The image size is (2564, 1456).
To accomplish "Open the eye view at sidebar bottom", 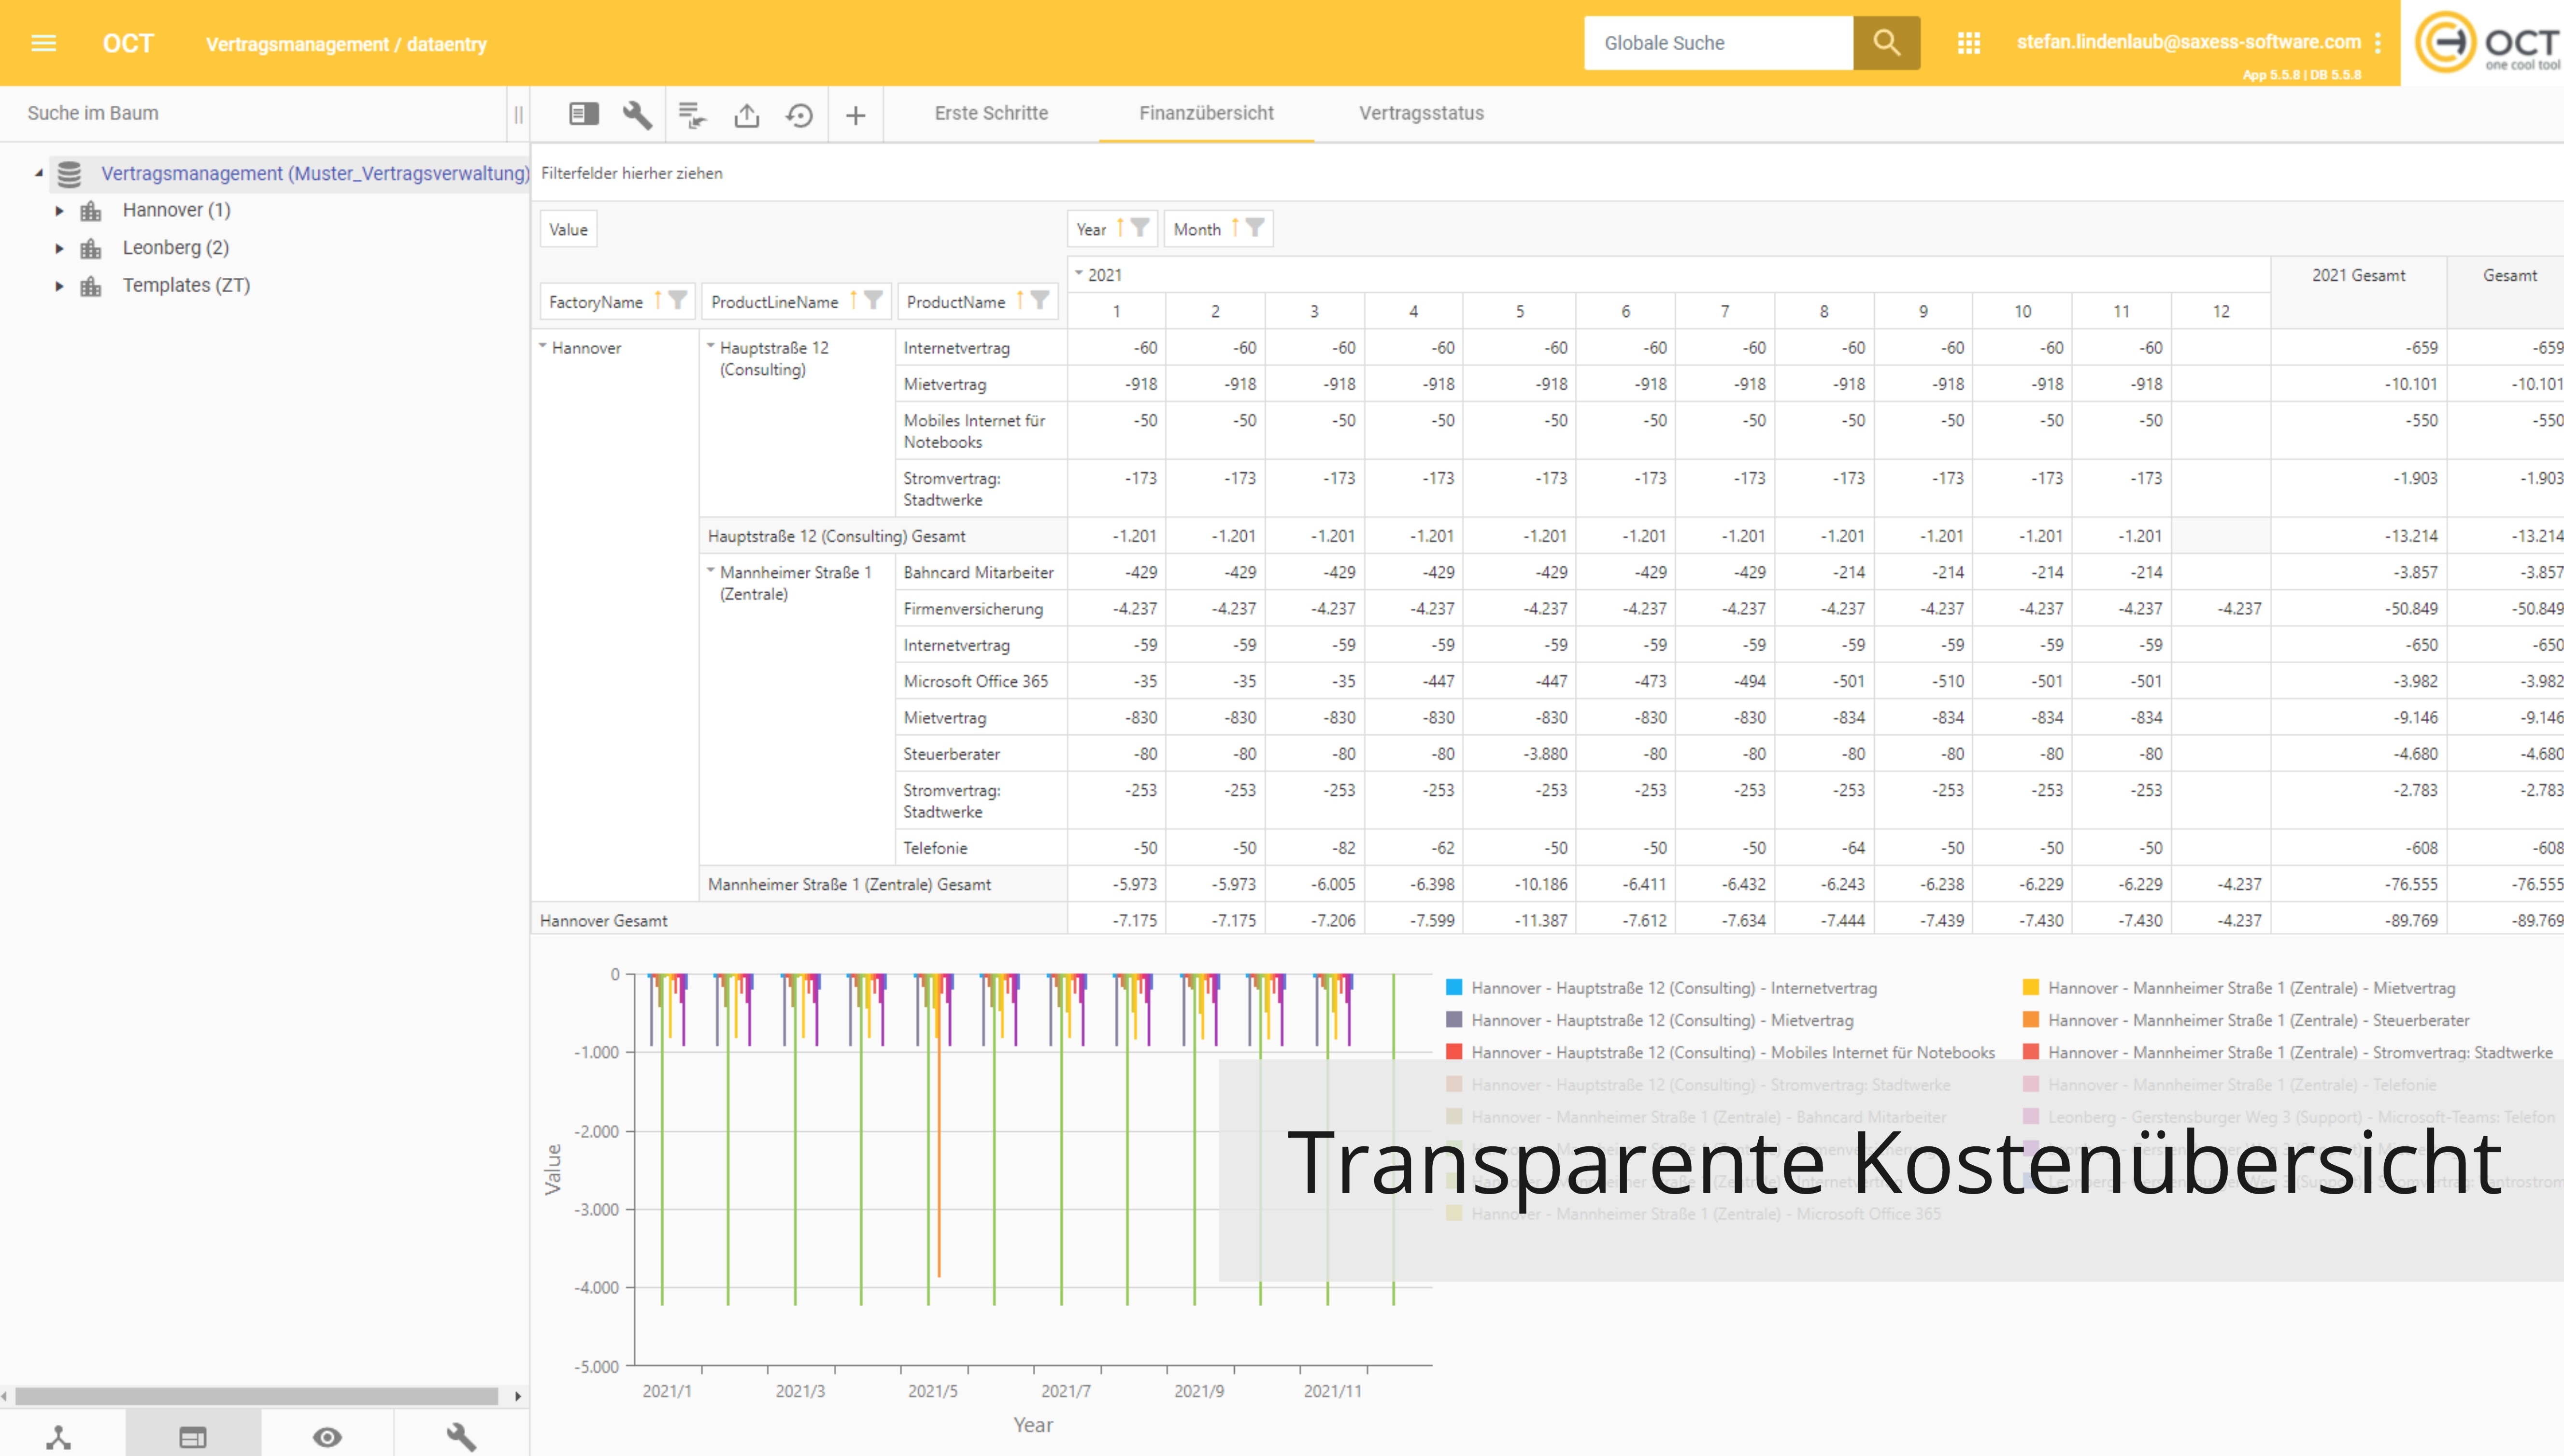I will coord(327,1437).
